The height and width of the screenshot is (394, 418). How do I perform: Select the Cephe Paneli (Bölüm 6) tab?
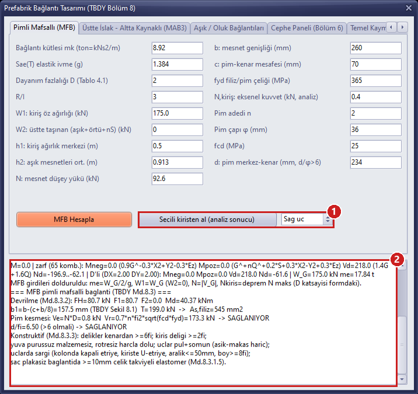(x=307, y=28)
